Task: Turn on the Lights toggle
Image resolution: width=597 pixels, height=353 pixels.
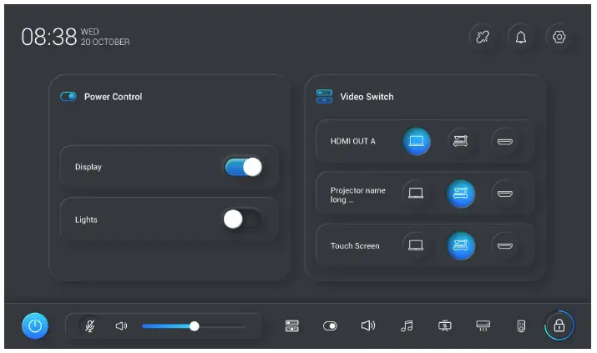Action: 242,219
